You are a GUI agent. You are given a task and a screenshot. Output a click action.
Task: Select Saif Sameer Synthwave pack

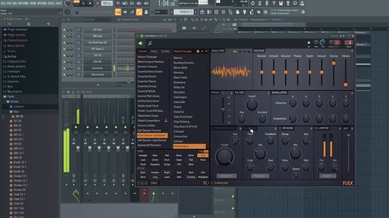(x=152, y=136)
